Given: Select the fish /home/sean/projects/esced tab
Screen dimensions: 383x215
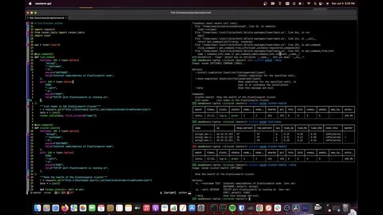Looking at the screenshot, I should tap(47, 18).
